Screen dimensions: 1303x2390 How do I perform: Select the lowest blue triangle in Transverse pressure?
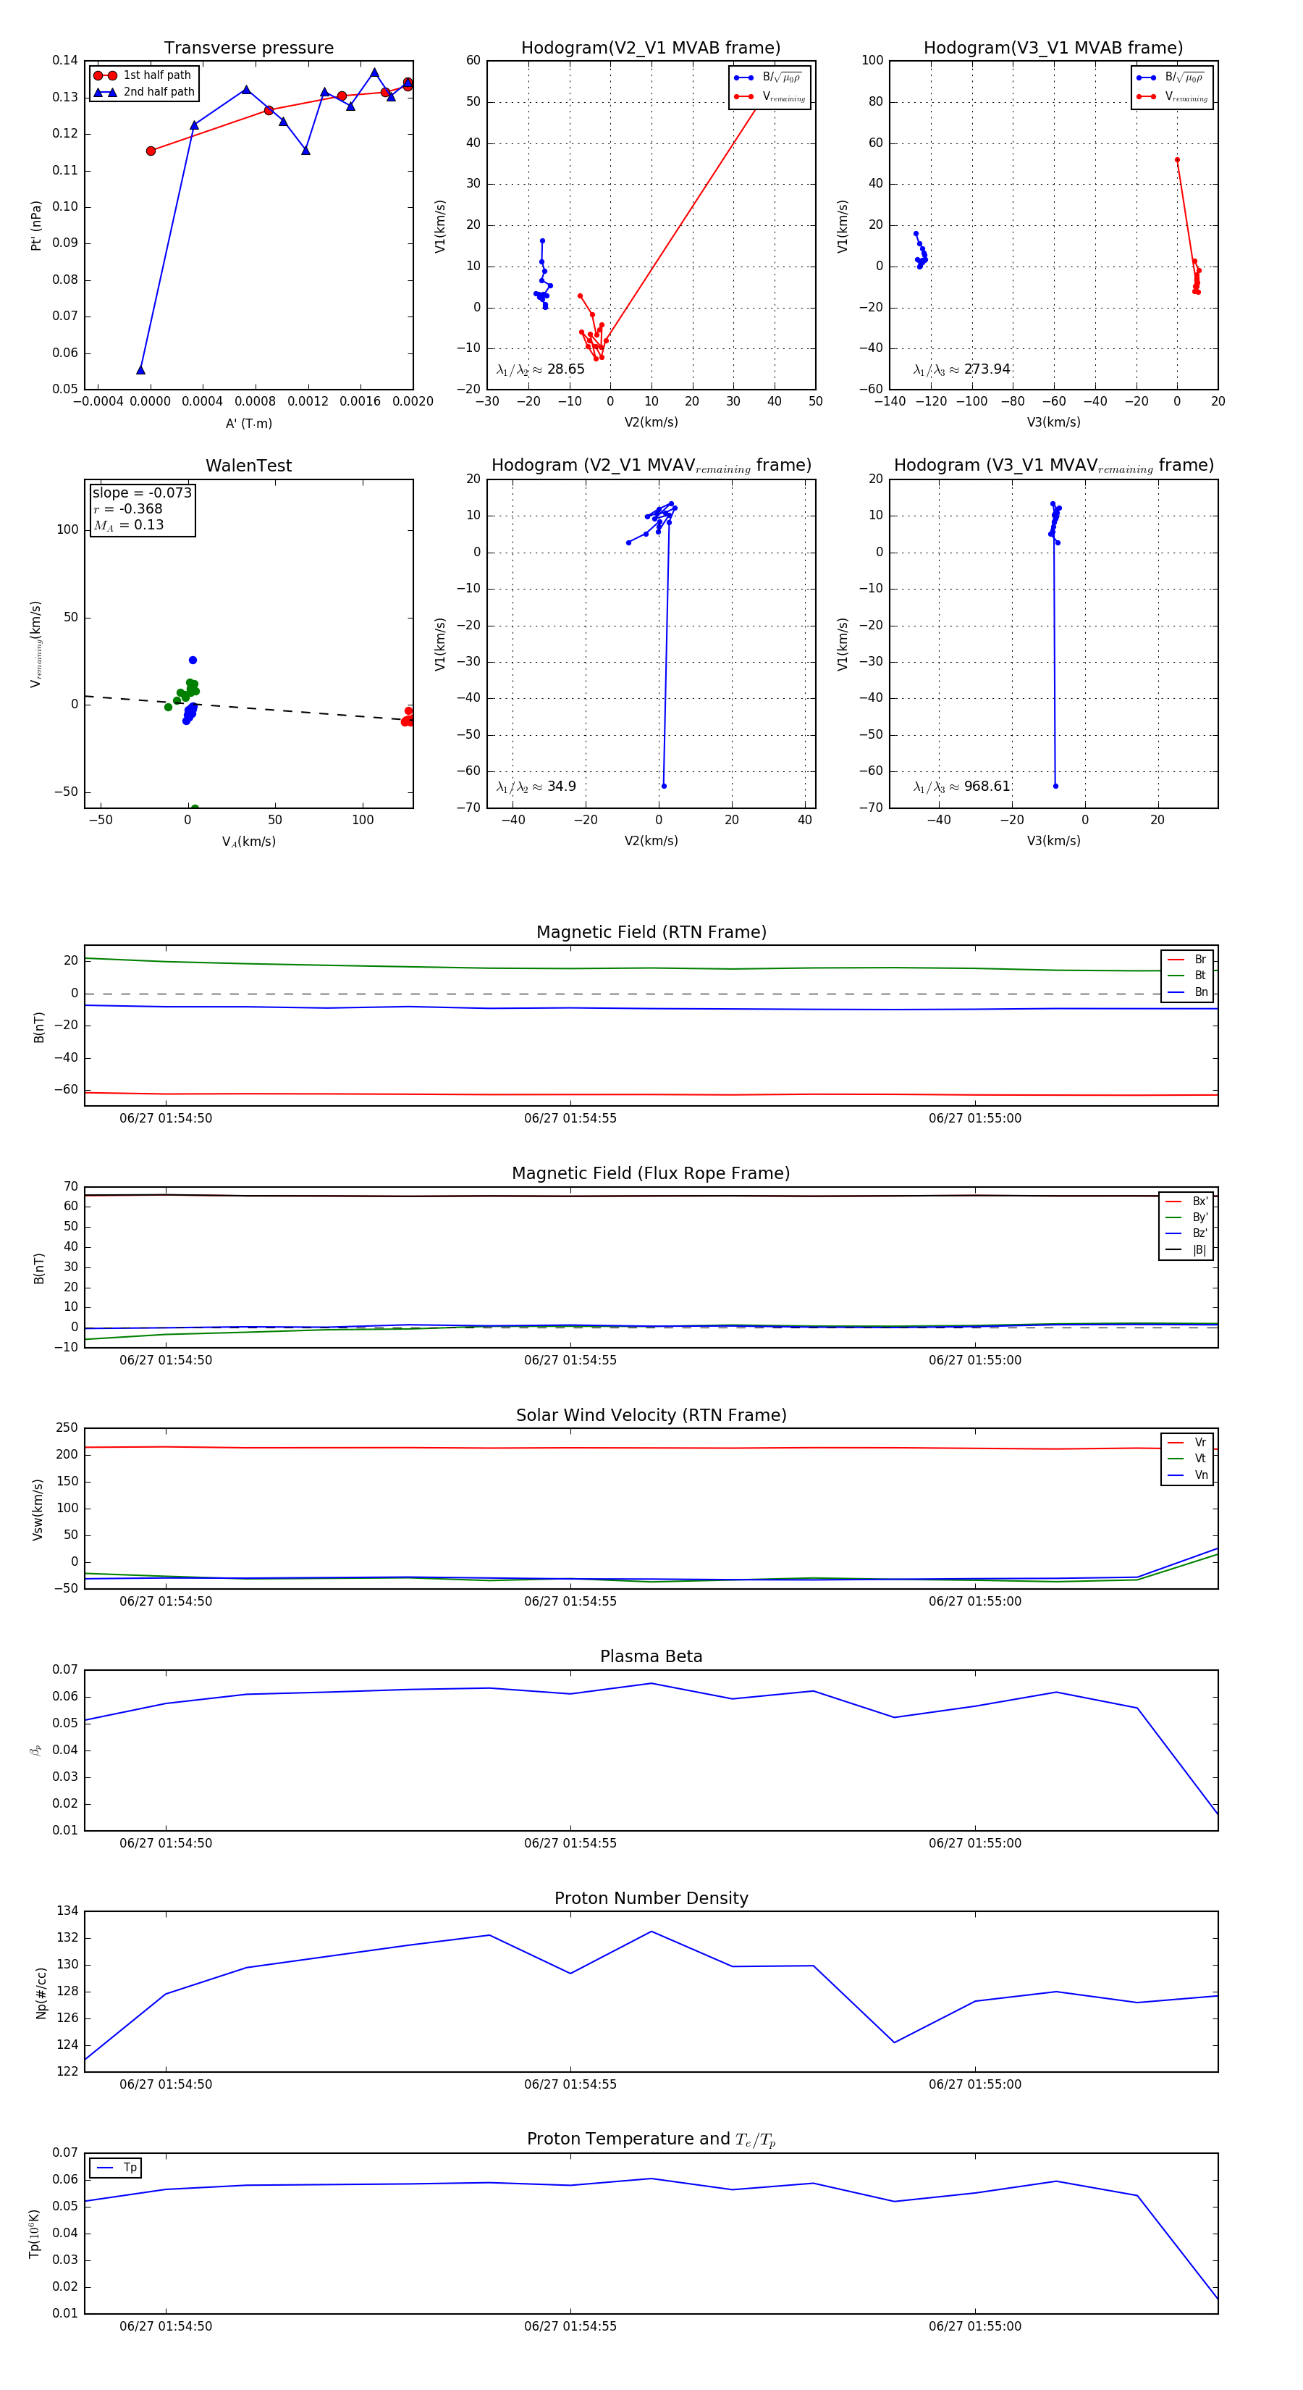tap(141, 370)
